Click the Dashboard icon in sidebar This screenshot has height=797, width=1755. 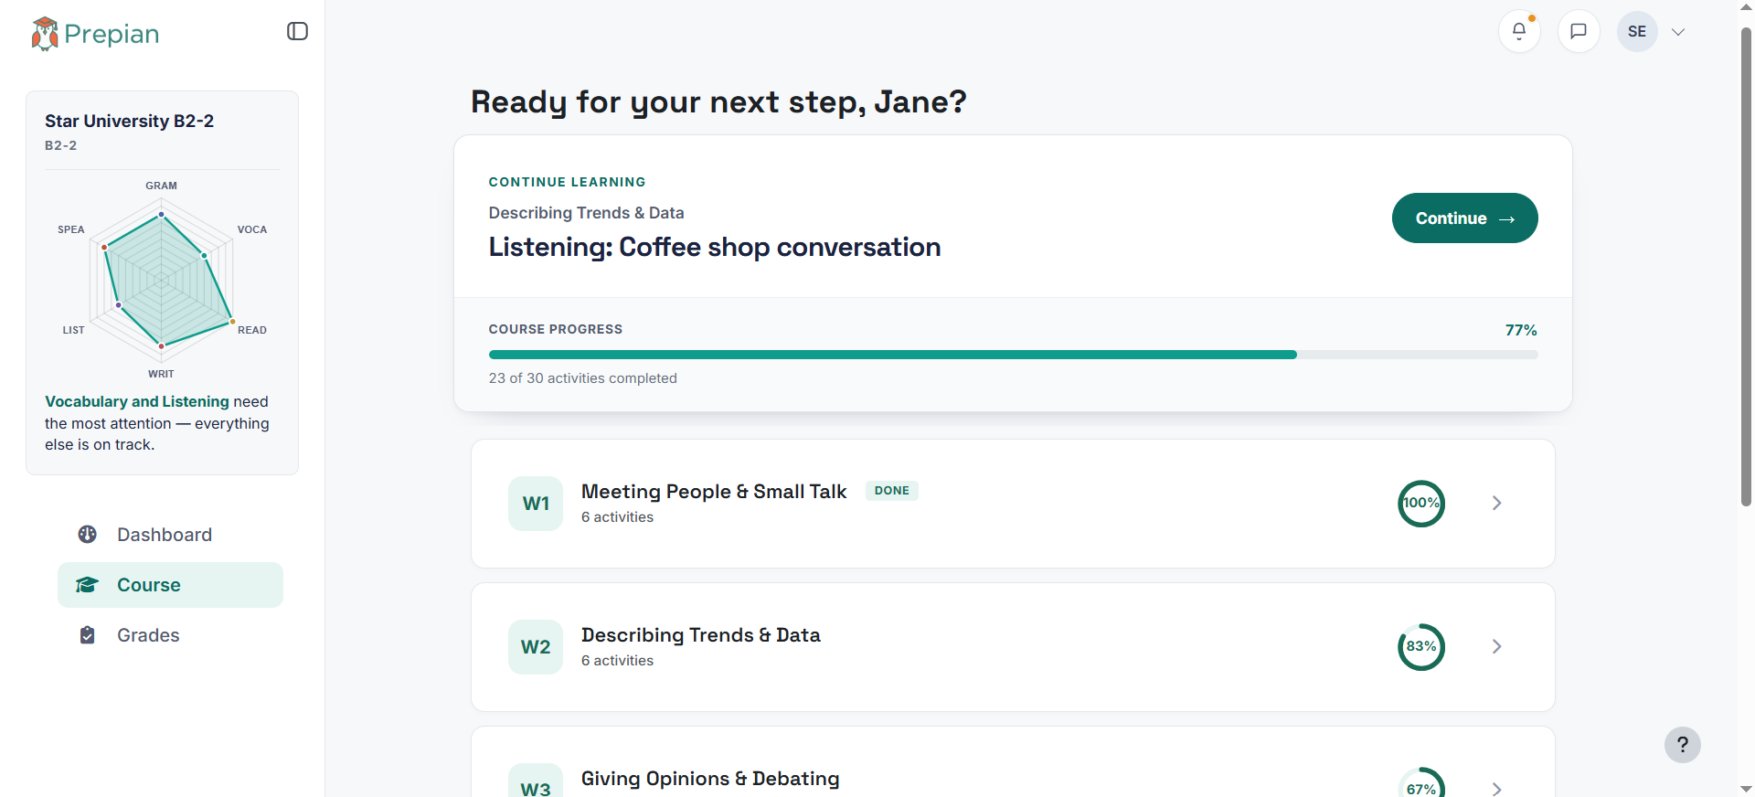click(88, 535)
